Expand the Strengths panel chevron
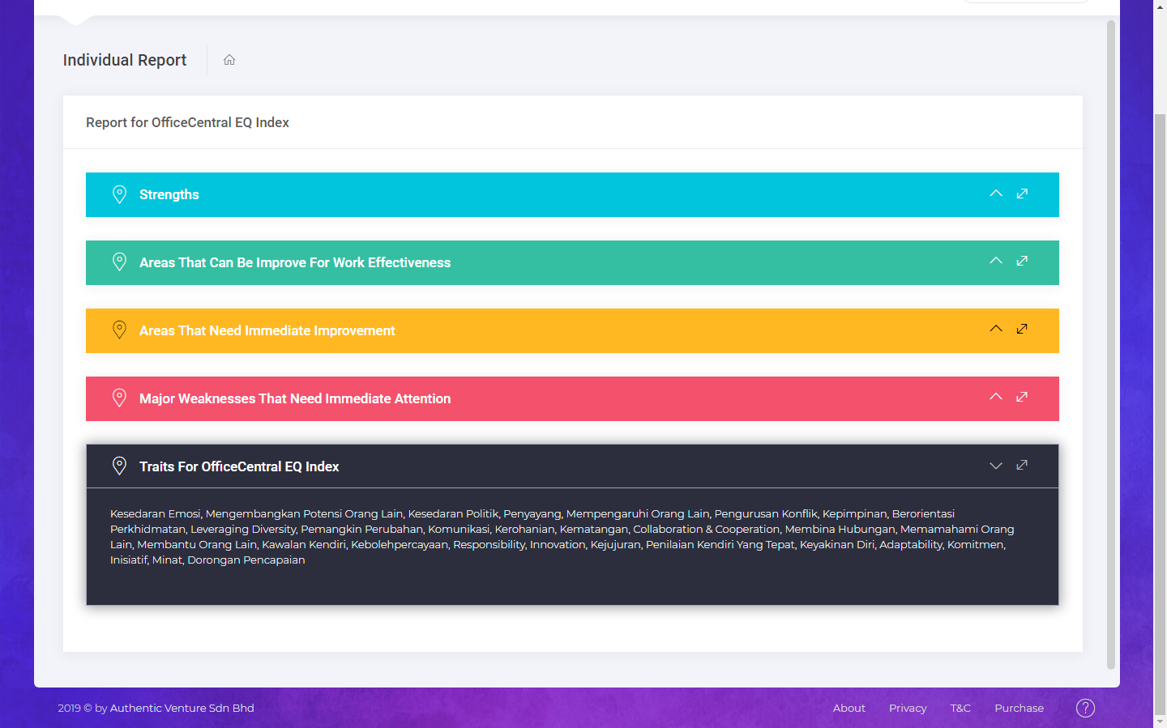Viewport: 1167px width, 728px height. [x=996, y=194]
